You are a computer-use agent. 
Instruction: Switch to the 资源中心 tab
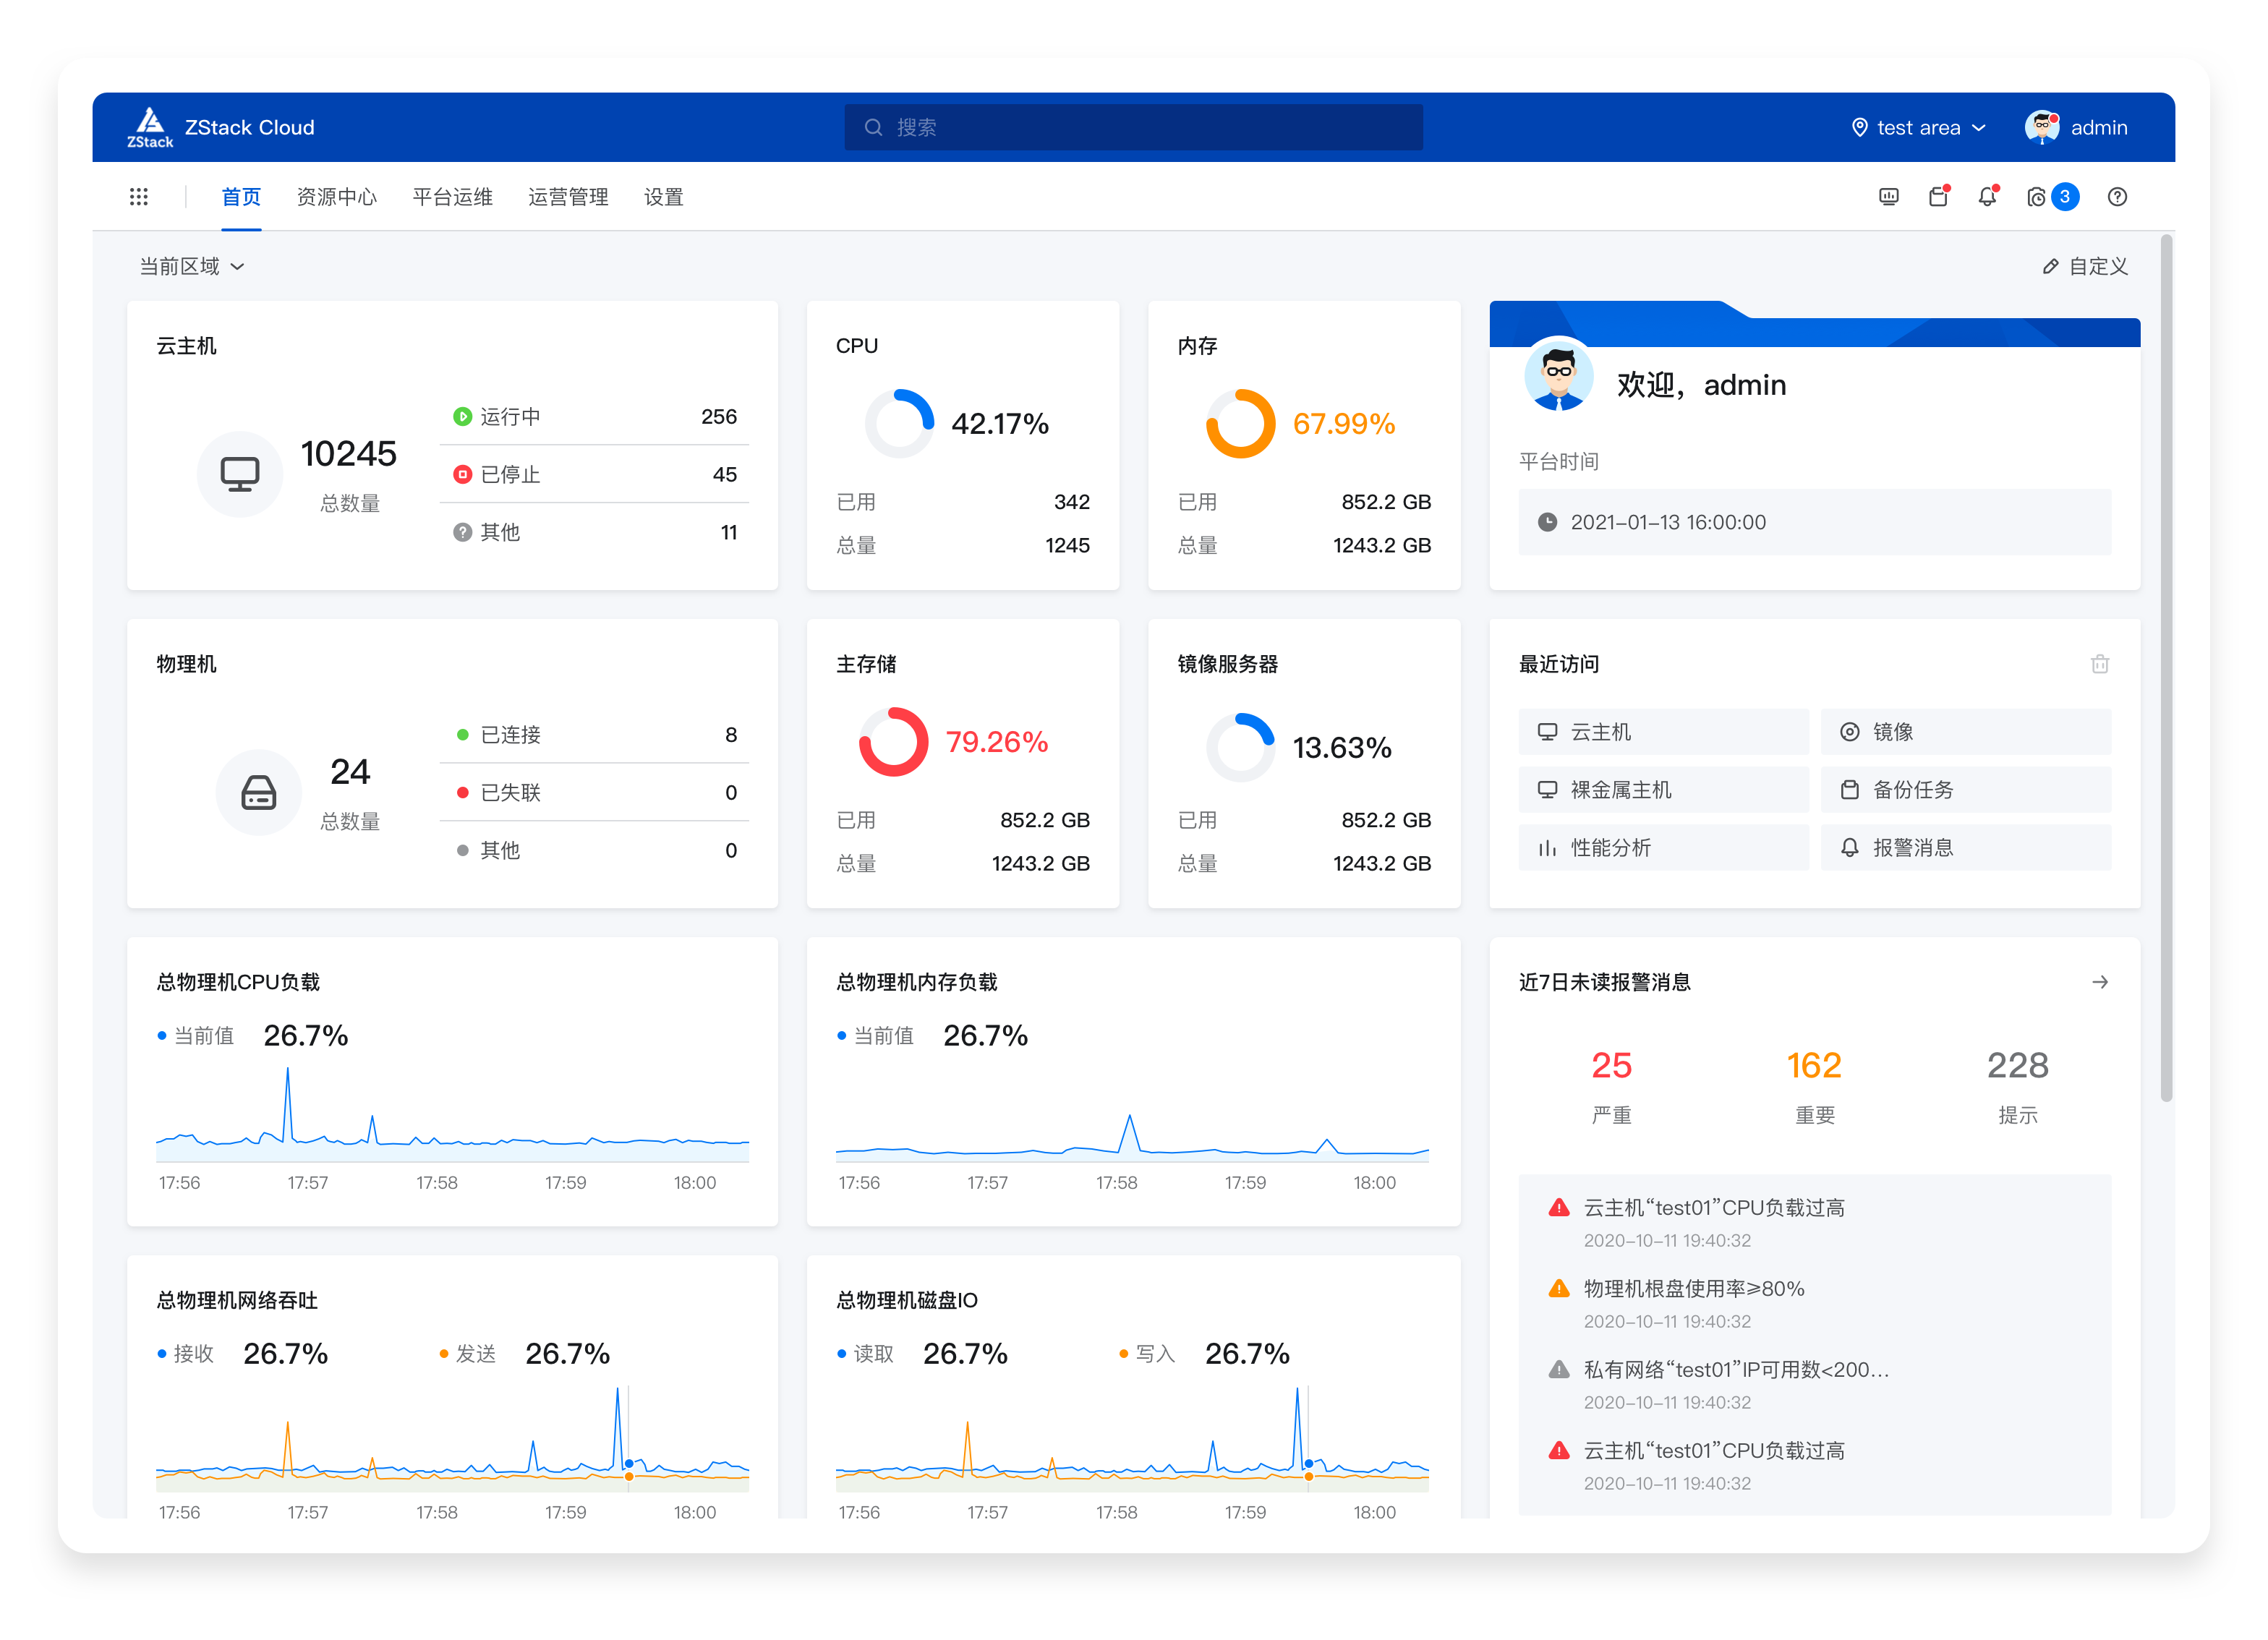point(336,197)
